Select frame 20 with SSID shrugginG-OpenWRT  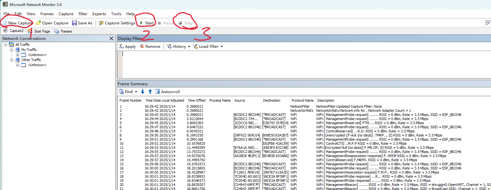tap(304, 185)
